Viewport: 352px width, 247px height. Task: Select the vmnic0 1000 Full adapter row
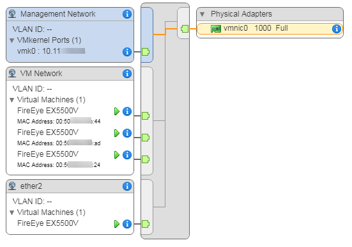[x=270, y=29]
